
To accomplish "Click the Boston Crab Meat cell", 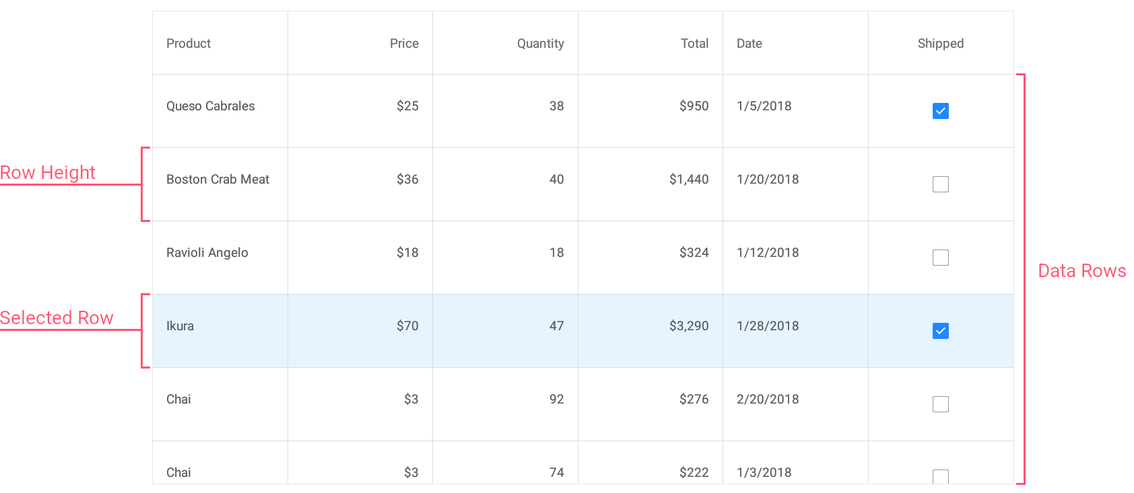I will (220, 184).
